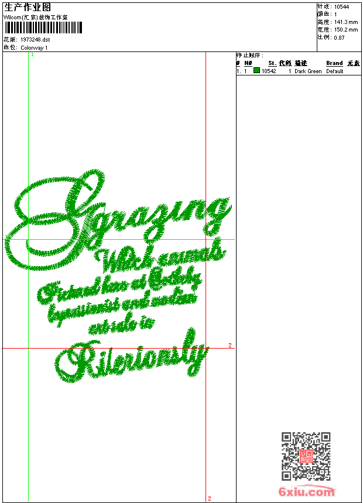Image resolution: width=363 pixels, height=503 pixels.
Task: Click the 'N#' column header
Action: (248, 63)
